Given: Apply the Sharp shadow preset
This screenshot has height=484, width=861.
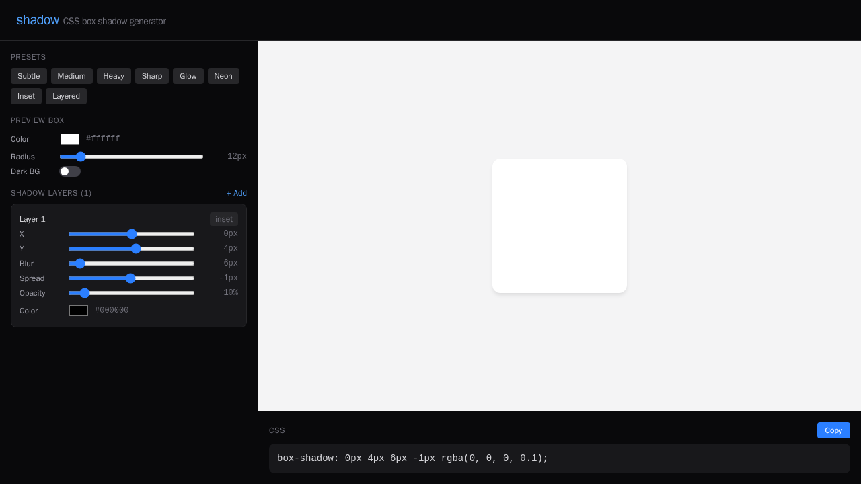Looking at the screenshot, I should [151, 76].
